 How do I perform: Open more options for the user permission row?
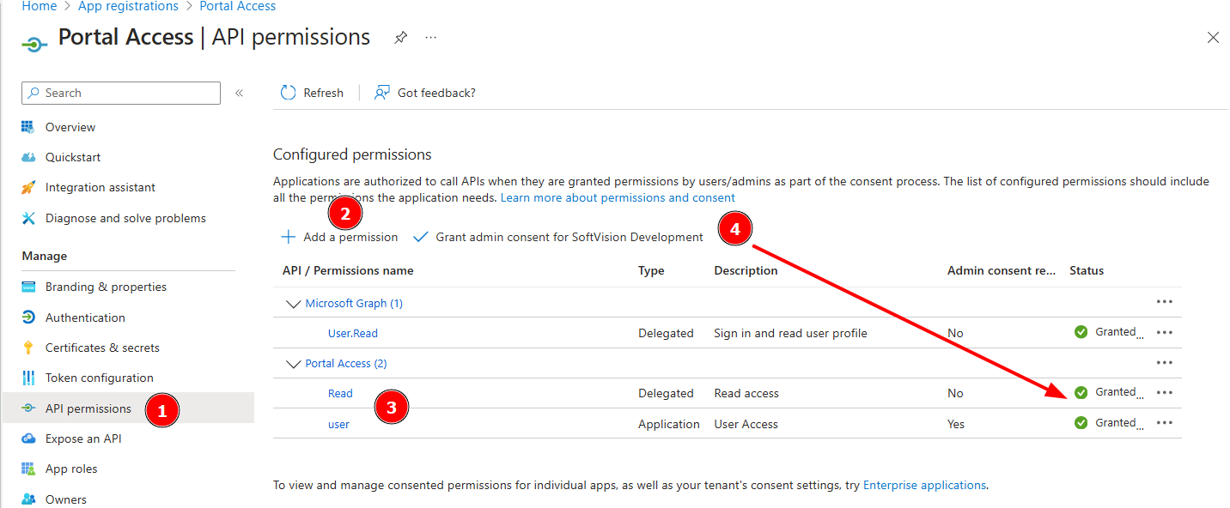tap(1165, 423)
